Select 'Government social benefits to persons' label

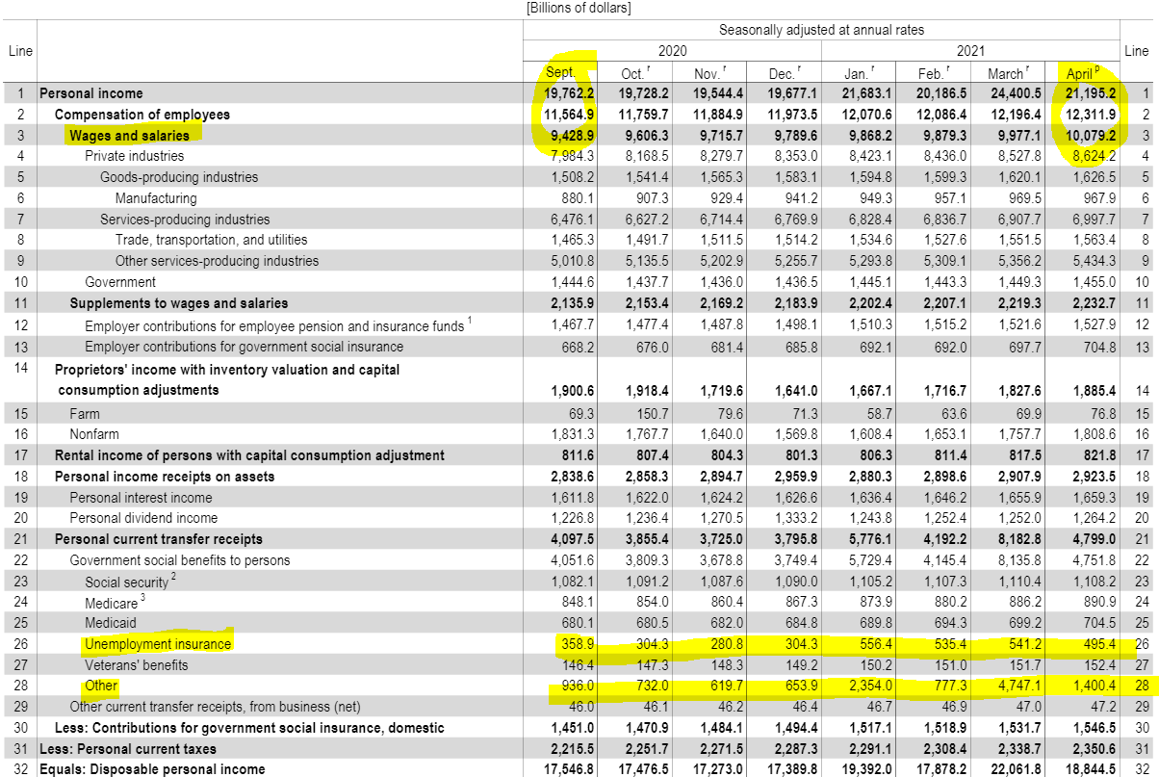[179, 560]
